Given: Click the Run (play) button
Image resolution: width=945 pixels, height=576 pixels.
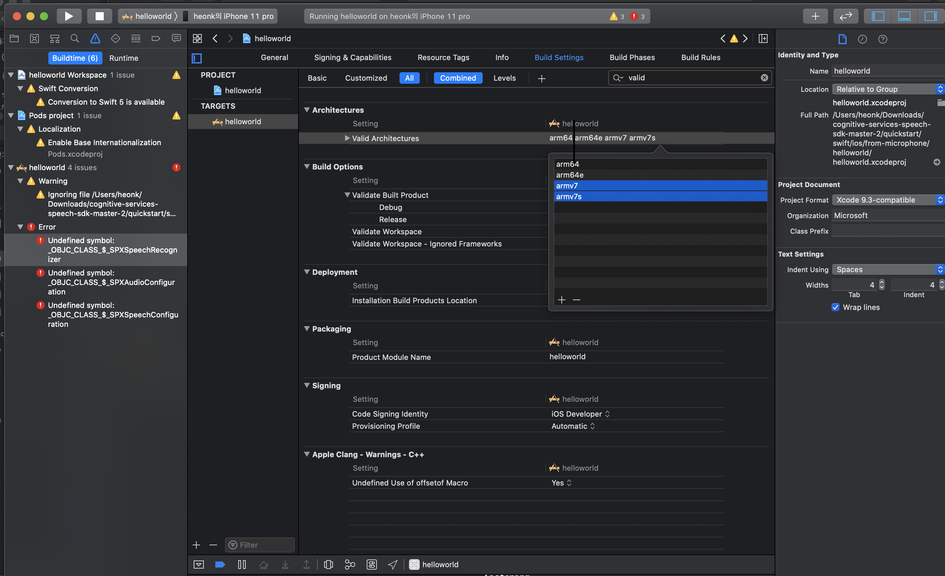Looking at the screenshot, I should [x=69, y=16].
